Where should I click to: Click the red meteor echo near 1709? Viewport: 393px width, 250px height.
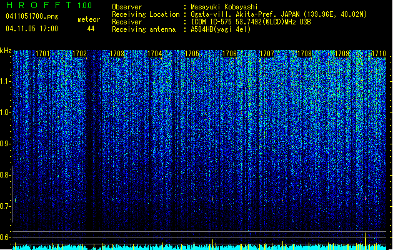(366, 199)
